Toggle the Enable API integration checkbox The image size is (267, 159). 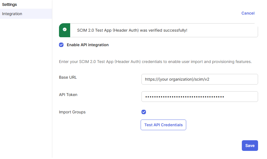(61, 45)
